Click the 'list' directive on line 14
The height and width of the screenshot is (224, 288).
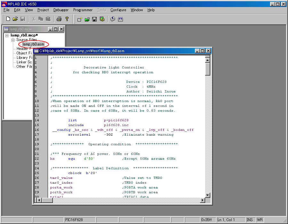[x=73, y=120]
